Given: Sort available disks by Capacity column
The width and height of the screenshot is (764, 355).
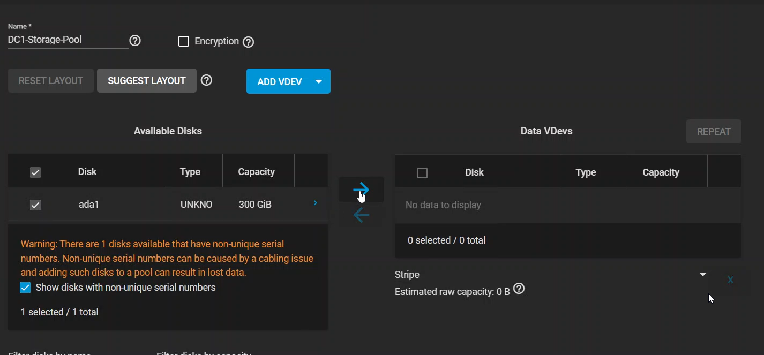Looking at the screenshot, I should (256, 172).
